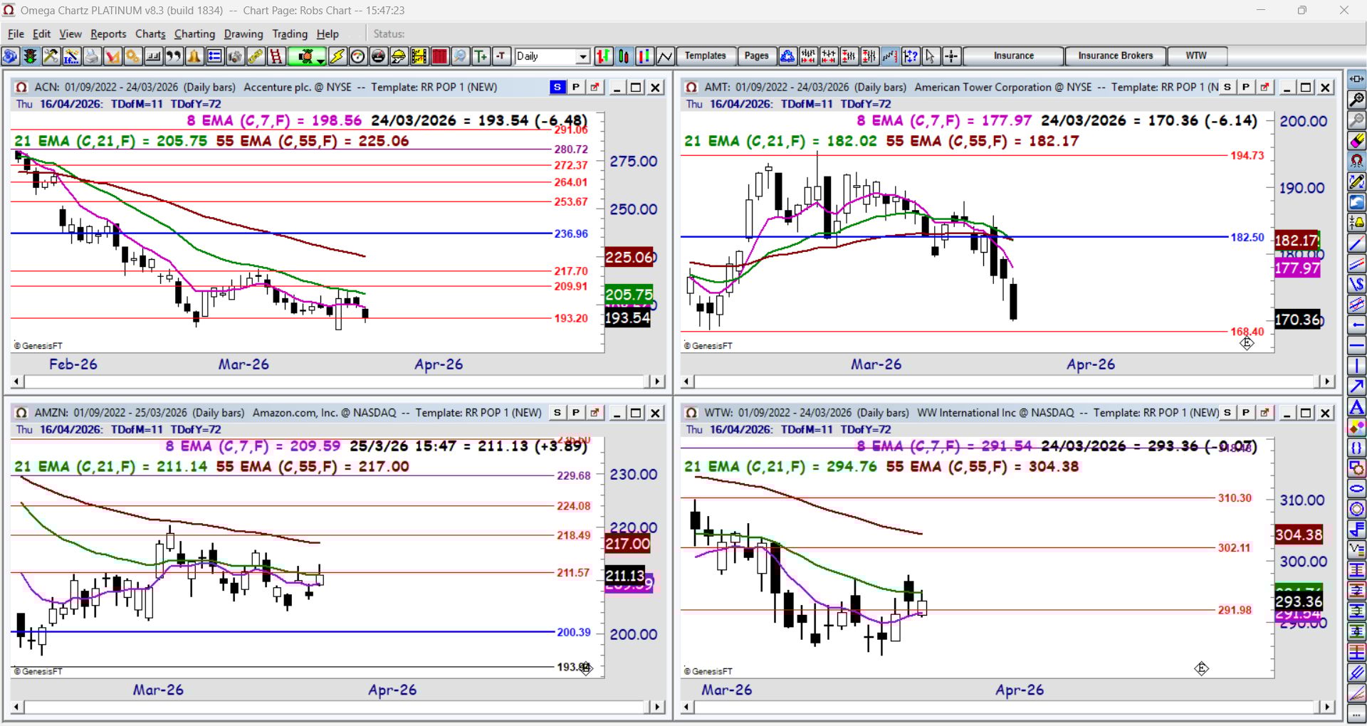Click right scroll arrow on AMT chart
This screenshot has height=726, width=1367.
pos(1326,382)
